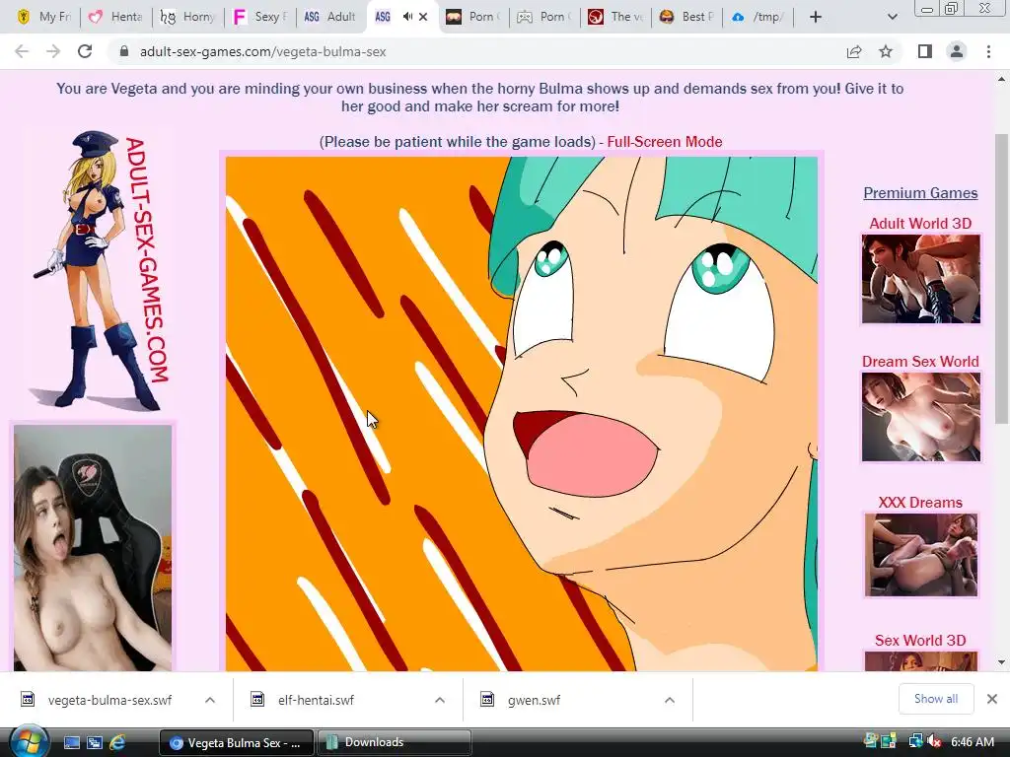Expand options for elf-hentai.swf download
Viewport: 1010px width, 757px height.
tap(440, 700)
